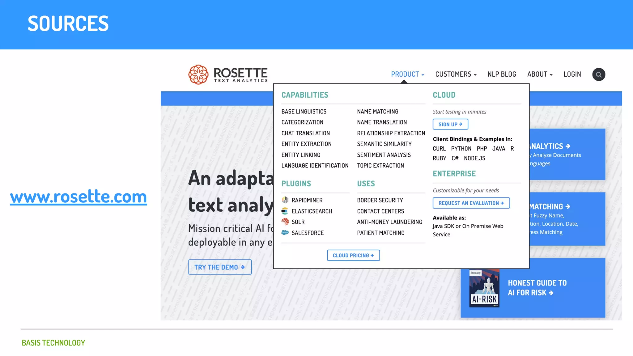
Task: Click the ELASTICSEARCH plugin link
Action: (312, 211)
